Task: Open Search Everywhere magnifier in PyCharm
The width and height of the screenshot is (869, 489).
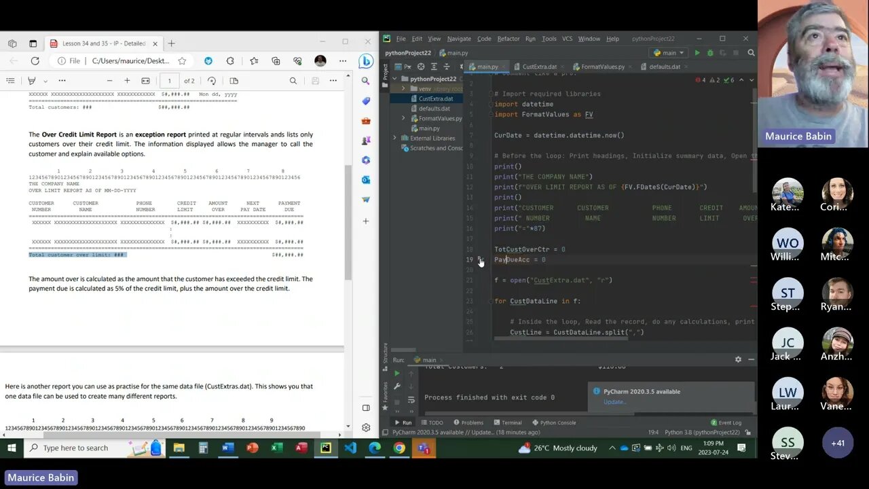Action: 751,53
